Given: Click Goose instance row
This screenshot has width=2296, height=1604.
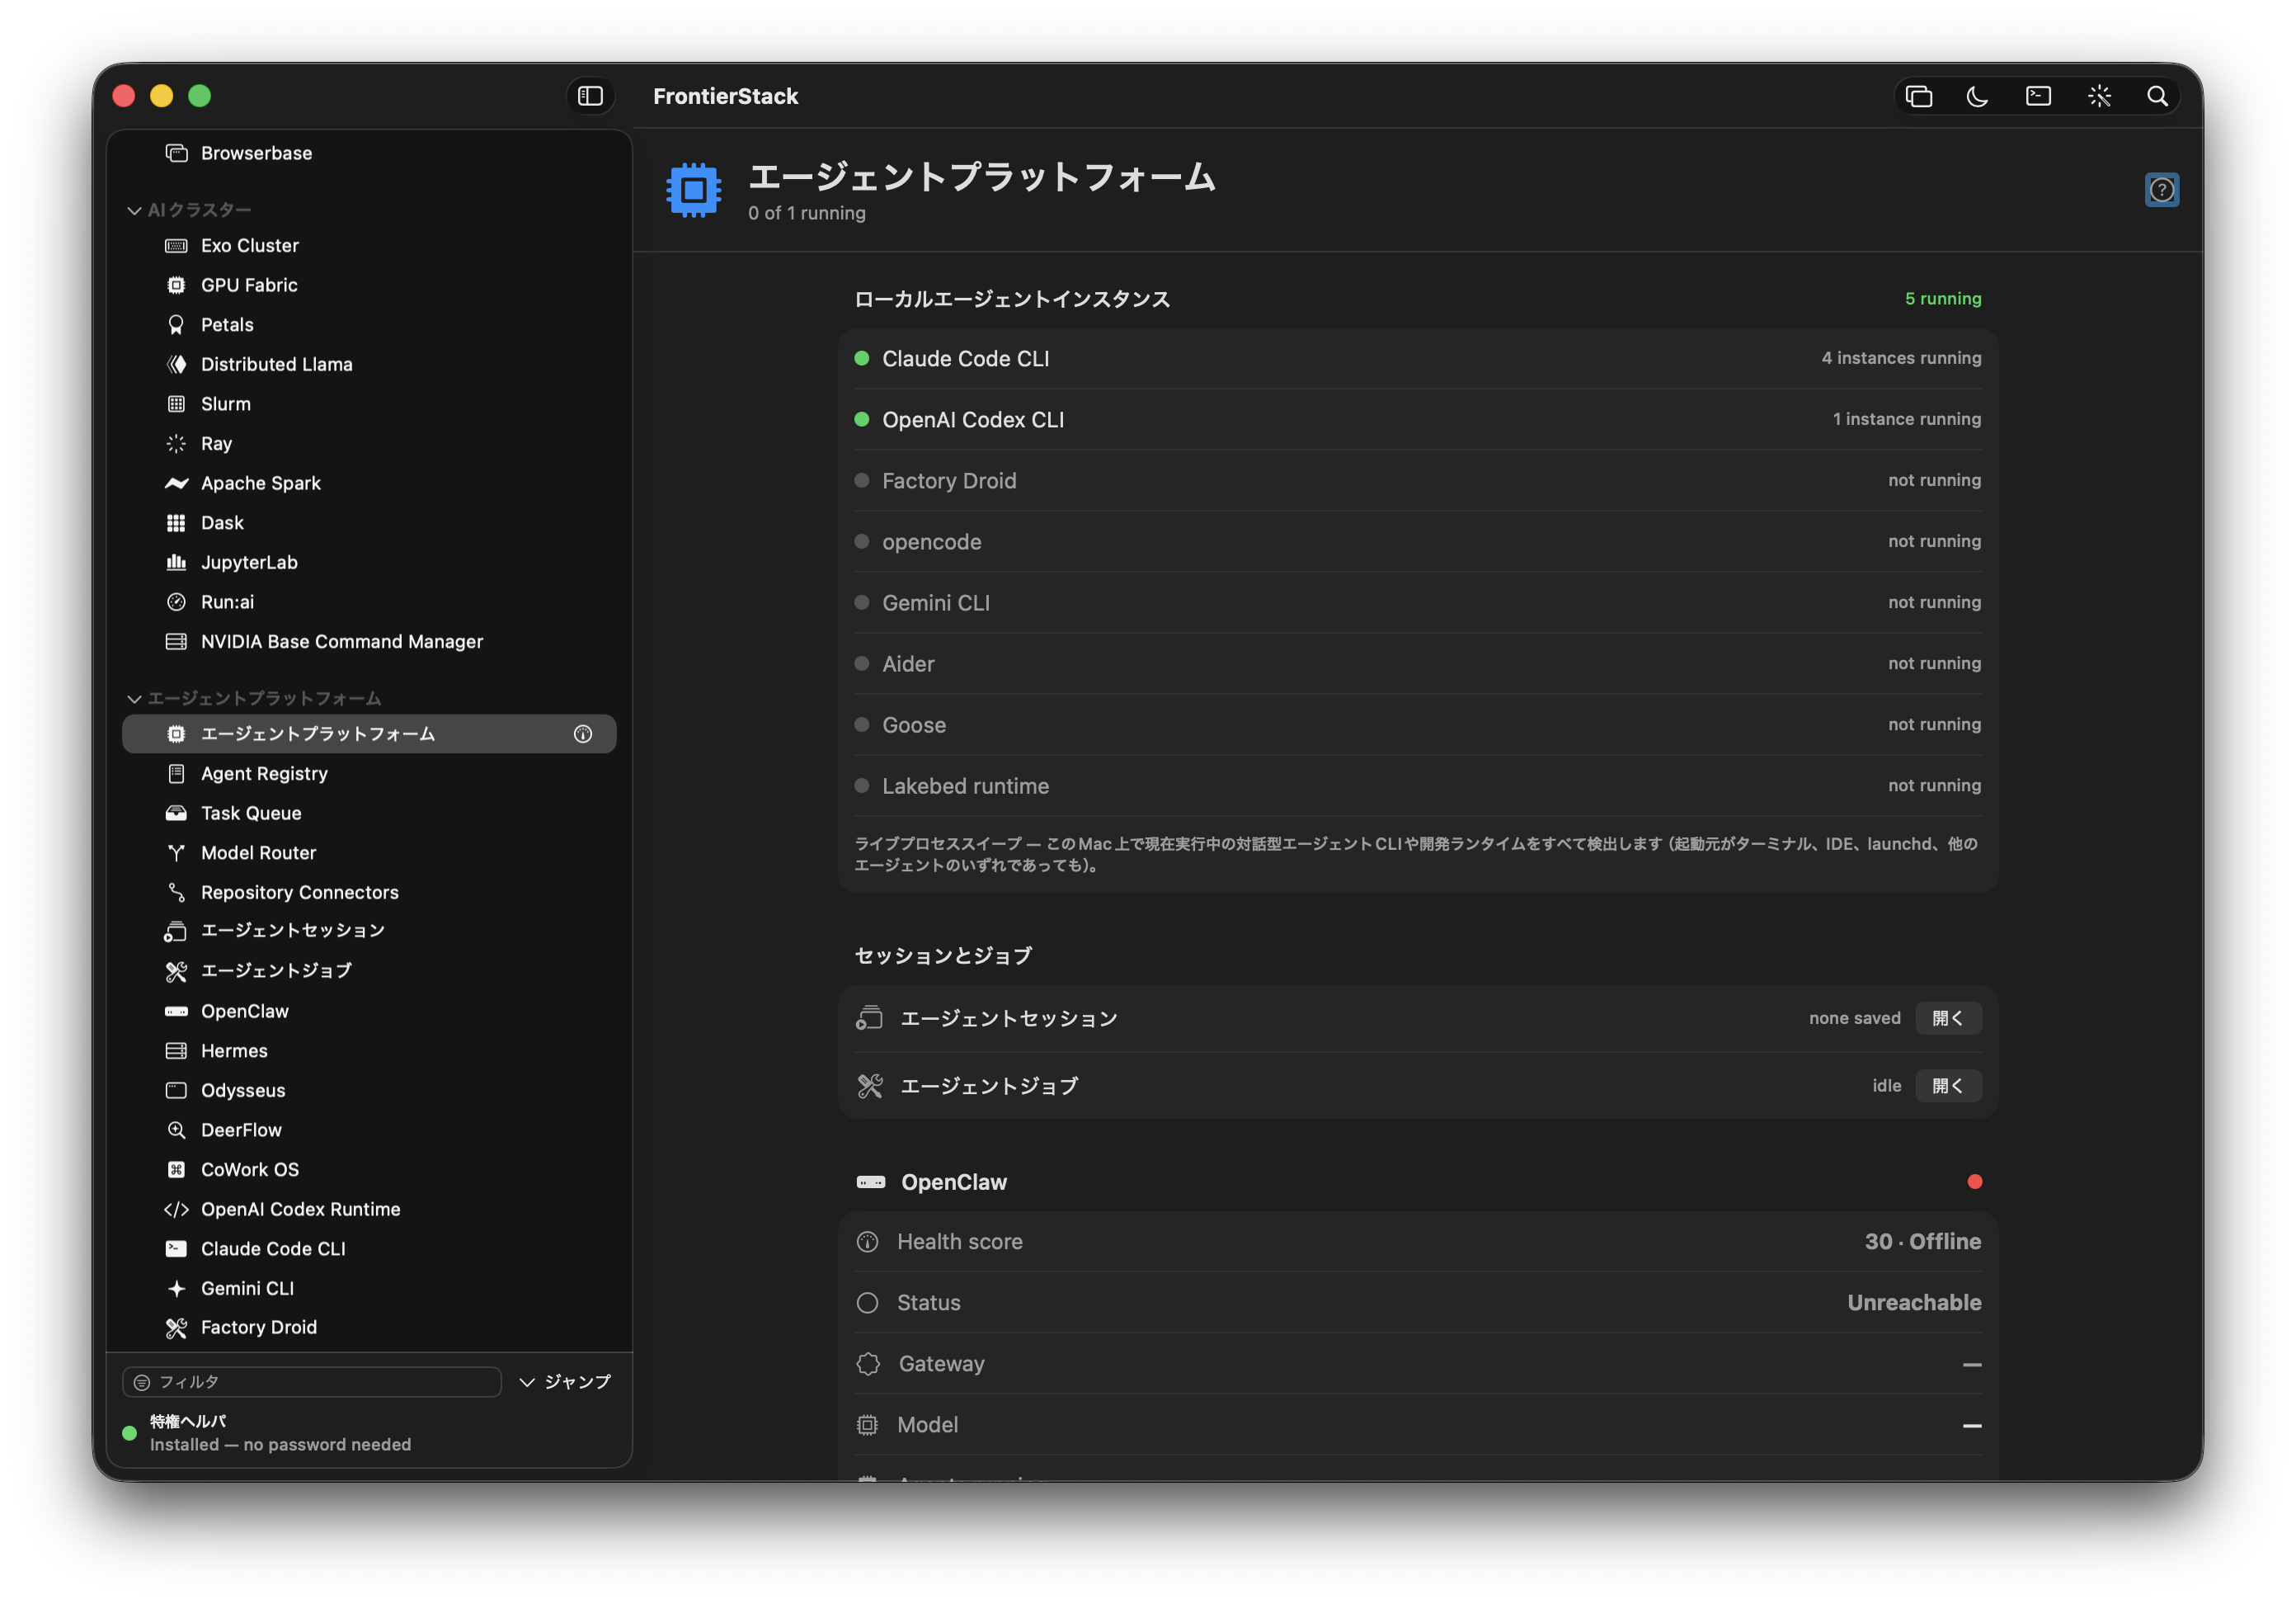Looking at the screenshot, I should pos(1417,724).
